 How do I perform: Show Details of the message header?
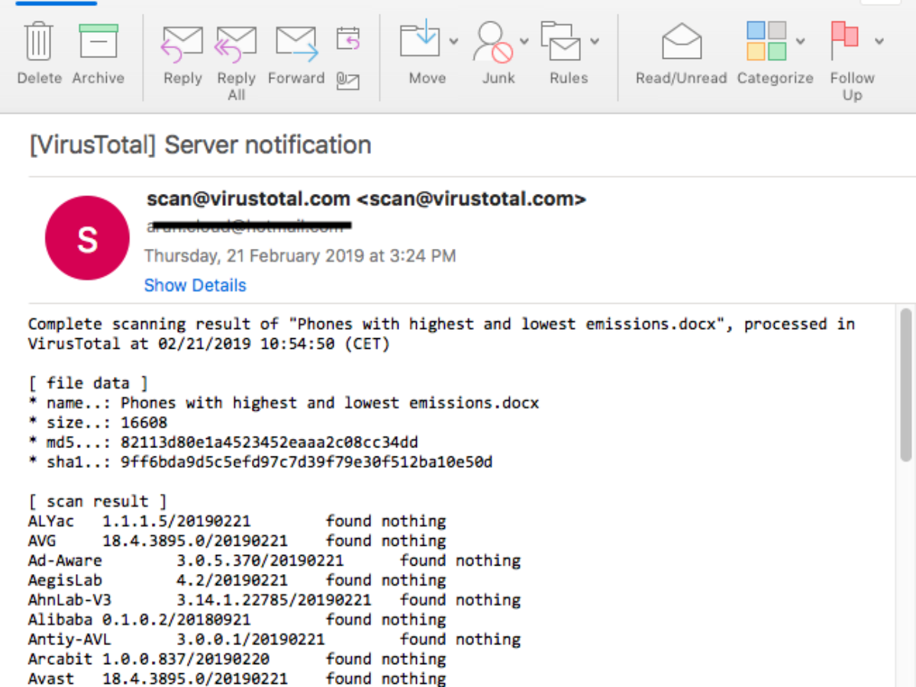click(x=195, y=285)
